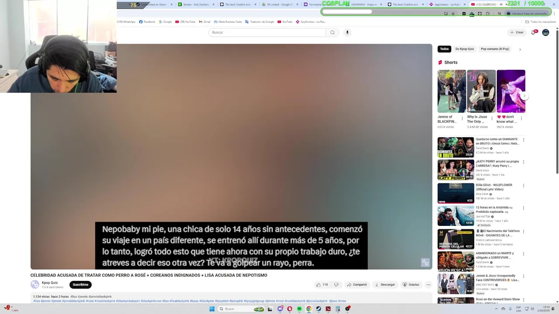Open Jennie of BLACKPINK short thumbnail

(452, 91)
